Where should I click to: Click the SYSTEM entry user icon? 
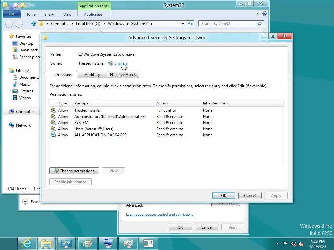click(x=53, y=122)
